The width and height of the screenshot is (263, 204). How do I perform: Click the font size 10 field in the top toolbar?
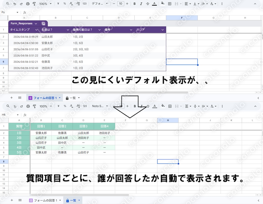[x=121, y=4]
